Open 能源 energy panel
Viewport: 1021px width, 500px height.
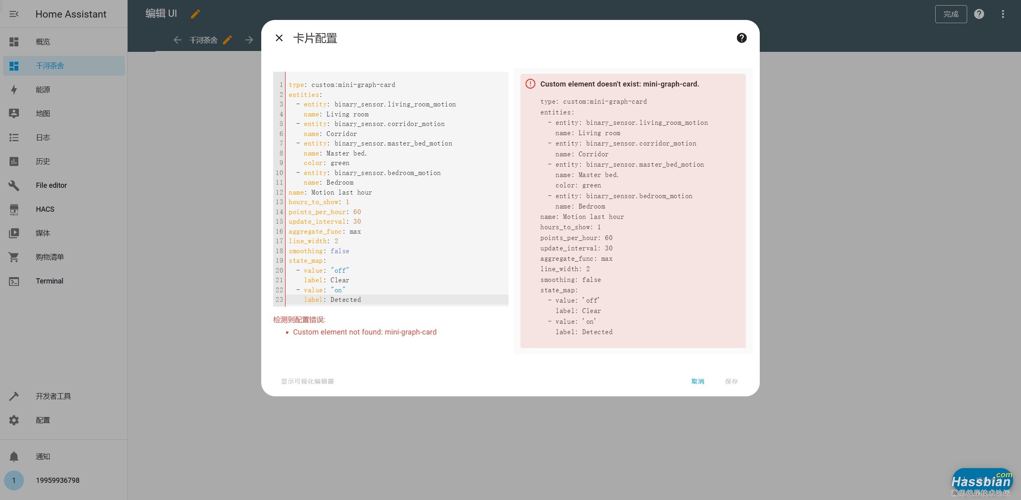tap(64, 90)
